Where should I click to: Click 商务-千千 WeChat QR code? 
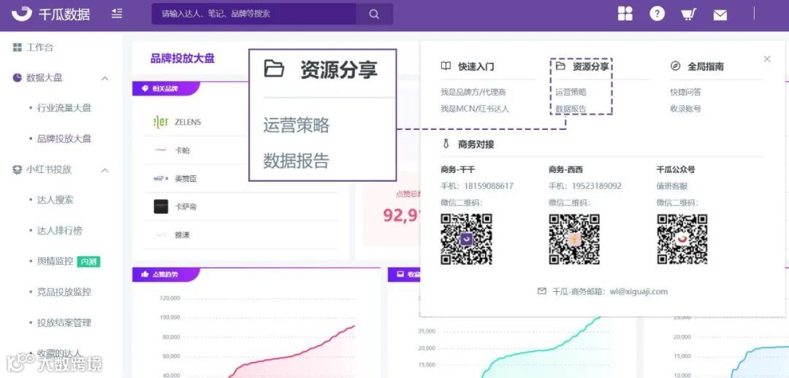(x=466, y=239)
